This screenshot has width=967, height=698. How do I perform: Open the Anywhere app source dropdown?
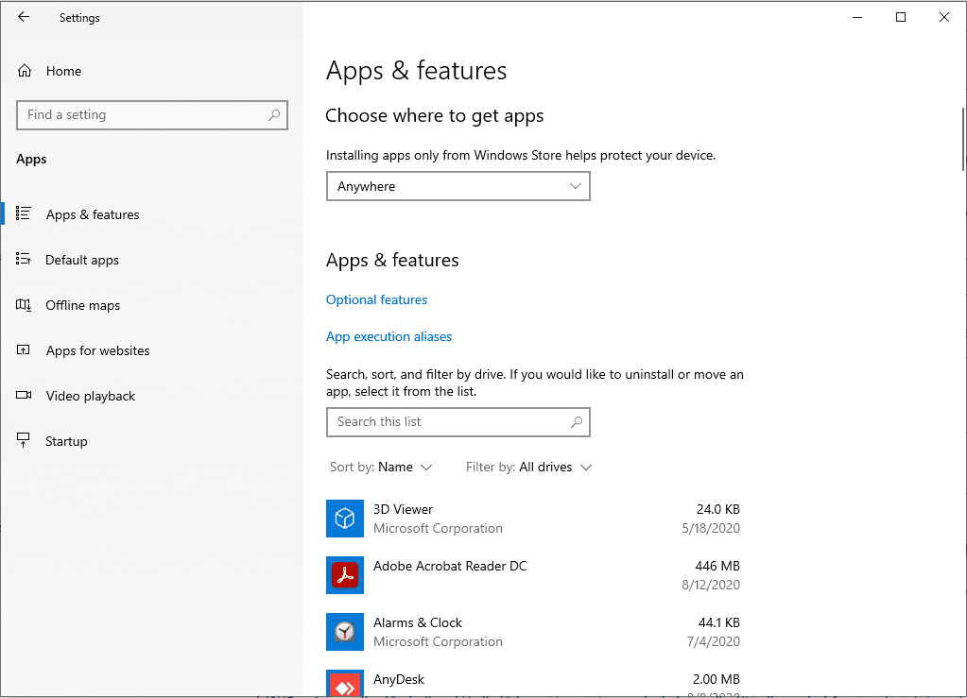tap(458, 186)
